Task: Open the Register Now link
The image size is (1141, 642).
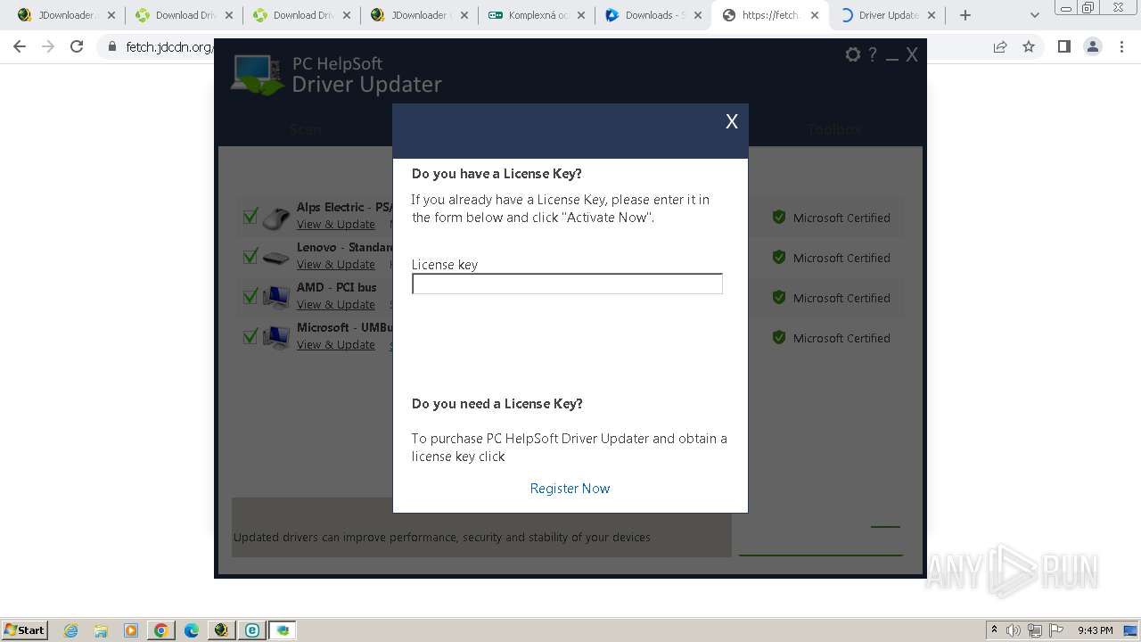Action: [x=570, y=489]
